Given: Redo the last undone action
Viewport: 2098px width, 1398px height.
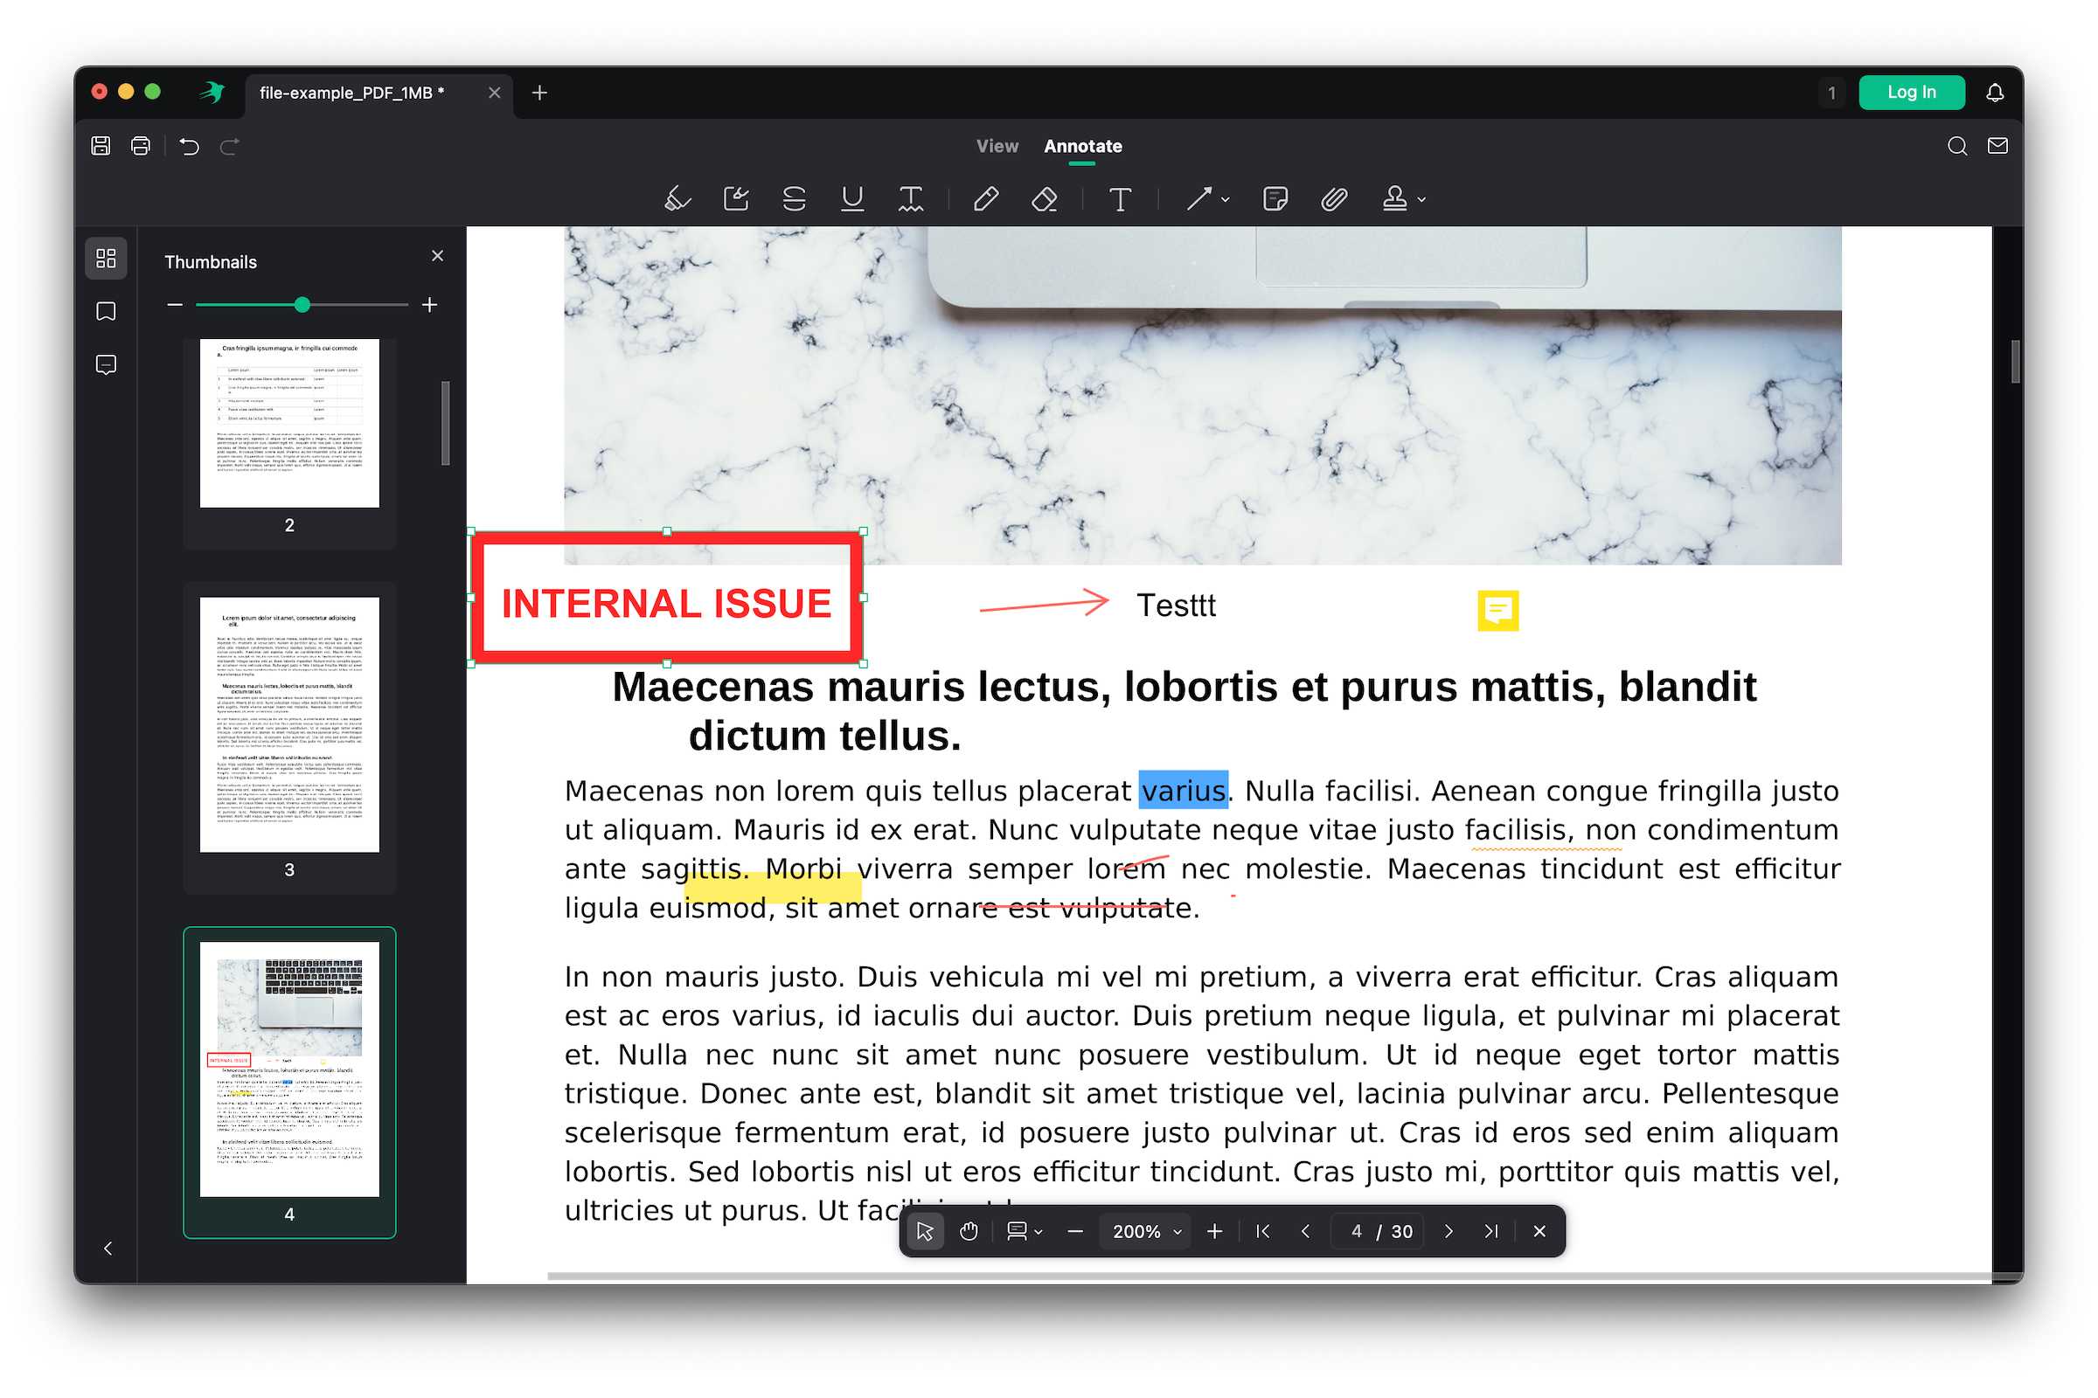Looking at the screenshot, I should [x=229, y=146].
